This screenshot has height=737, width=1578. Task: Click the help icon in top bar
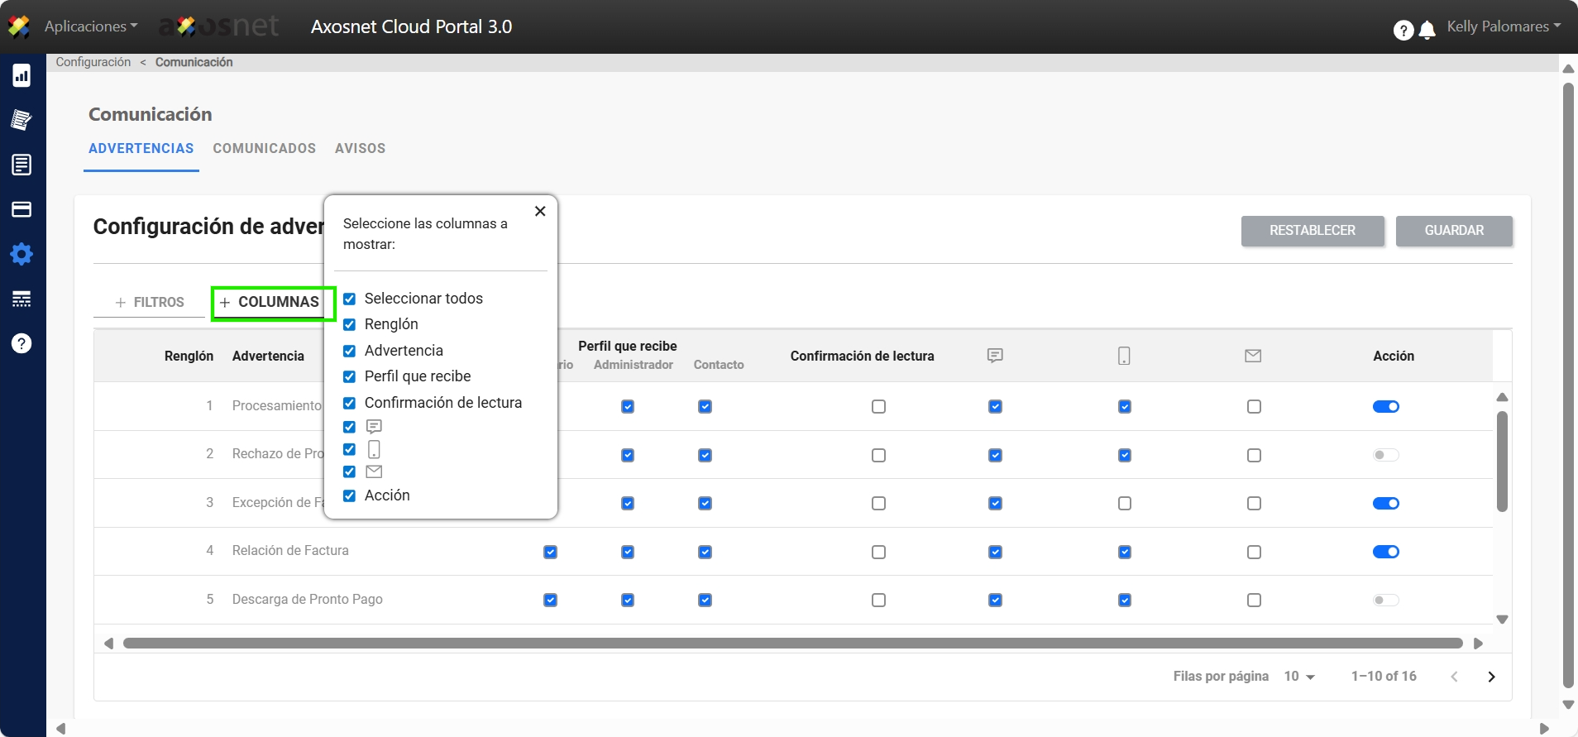[1403, 31]
